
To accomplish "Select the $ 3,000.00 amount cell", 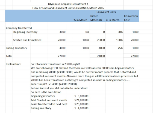I will pos(81,96).
